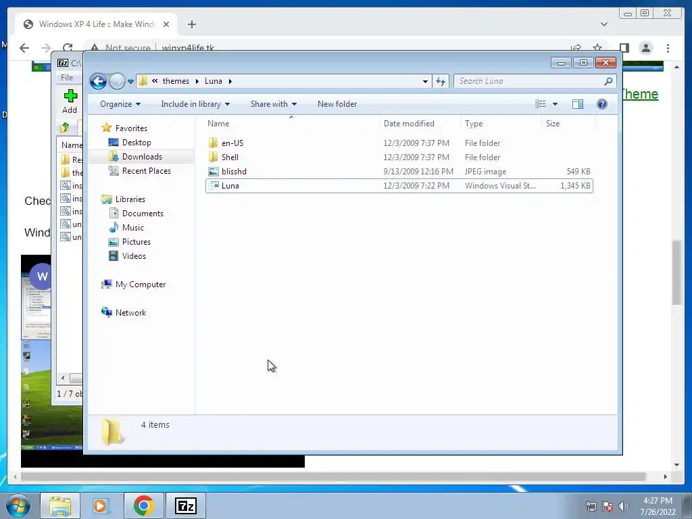This screenshot has height=519, width=692.
Task: Open Include in library menu
Action: [195, 104]
